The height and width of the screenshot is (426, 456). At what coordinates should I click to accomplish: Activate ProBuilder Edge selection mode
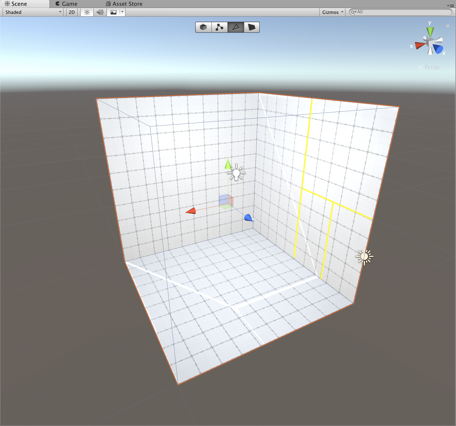(x=236, y=27)
